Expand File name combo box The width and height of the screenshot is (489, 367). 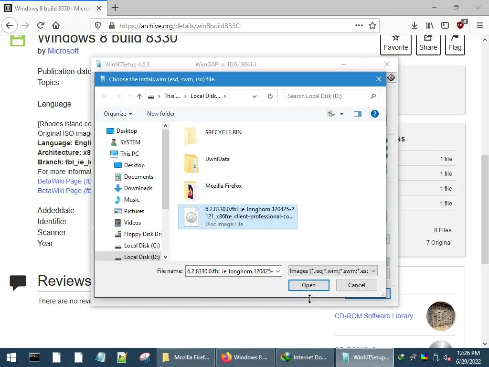(278, 271)
